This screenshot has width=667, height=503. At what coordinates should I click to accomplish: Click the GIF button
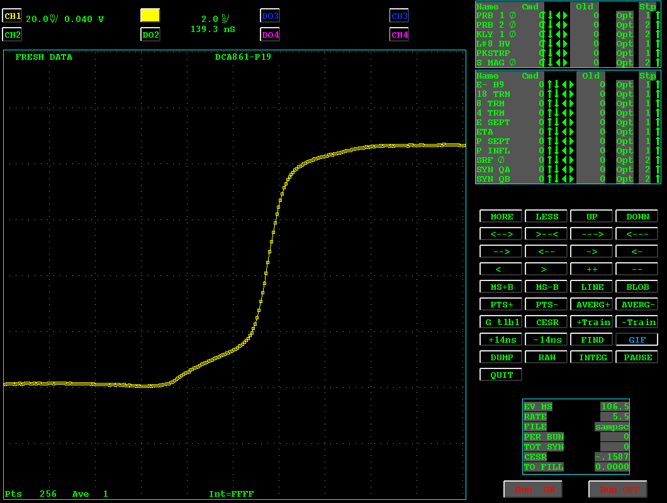(637, 340)
